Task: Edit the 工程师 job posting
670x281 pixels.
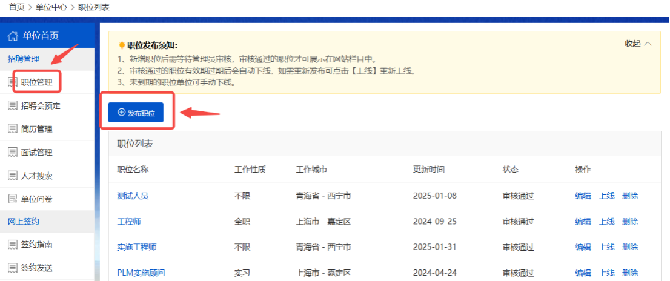Action: (583, 222)
